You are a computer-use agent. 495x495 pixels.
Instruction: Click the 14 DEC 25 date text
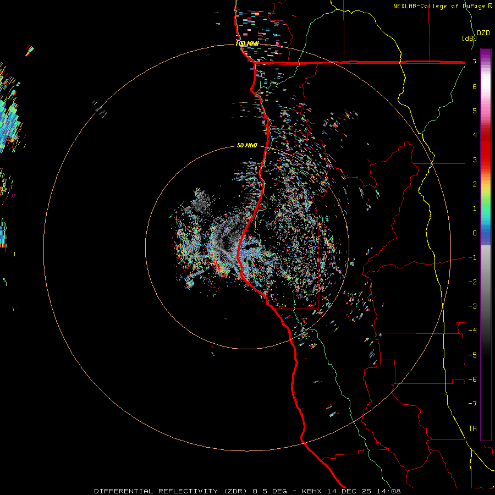pos(349,491)
